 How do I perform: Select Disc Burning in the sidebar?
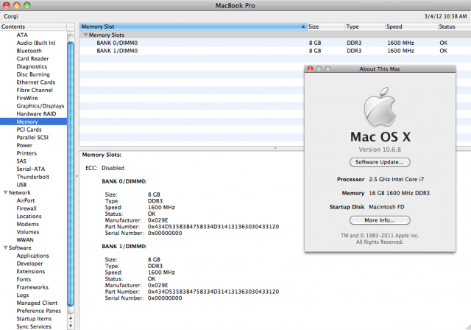click(x=33, y=74)
